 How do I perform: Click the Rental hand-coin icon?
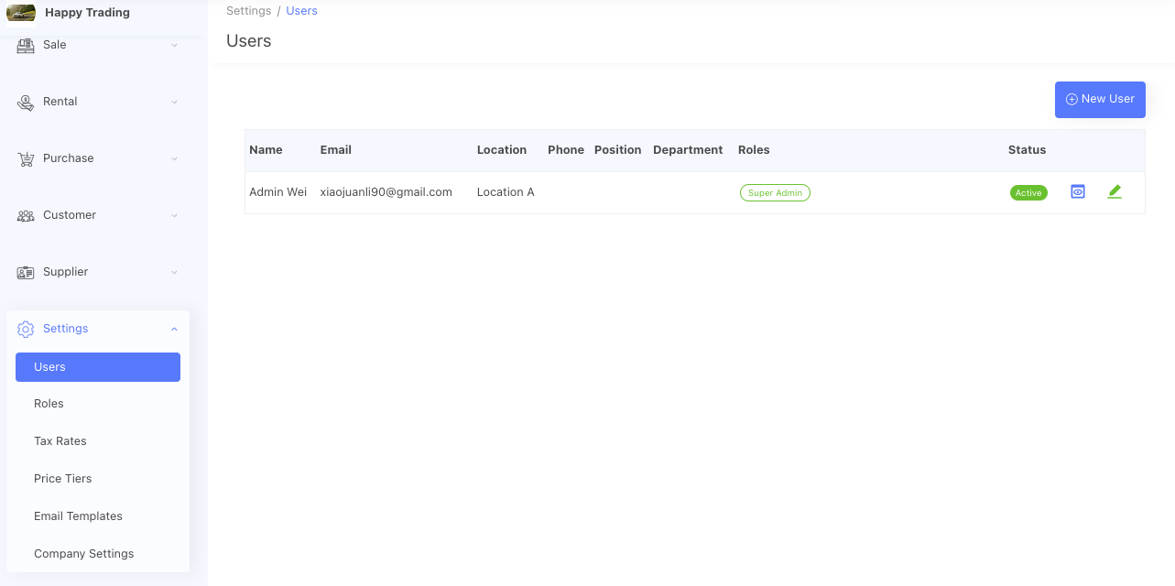click(x=26, y=102)
